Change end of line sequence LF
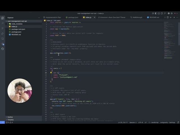 [146, 123]
